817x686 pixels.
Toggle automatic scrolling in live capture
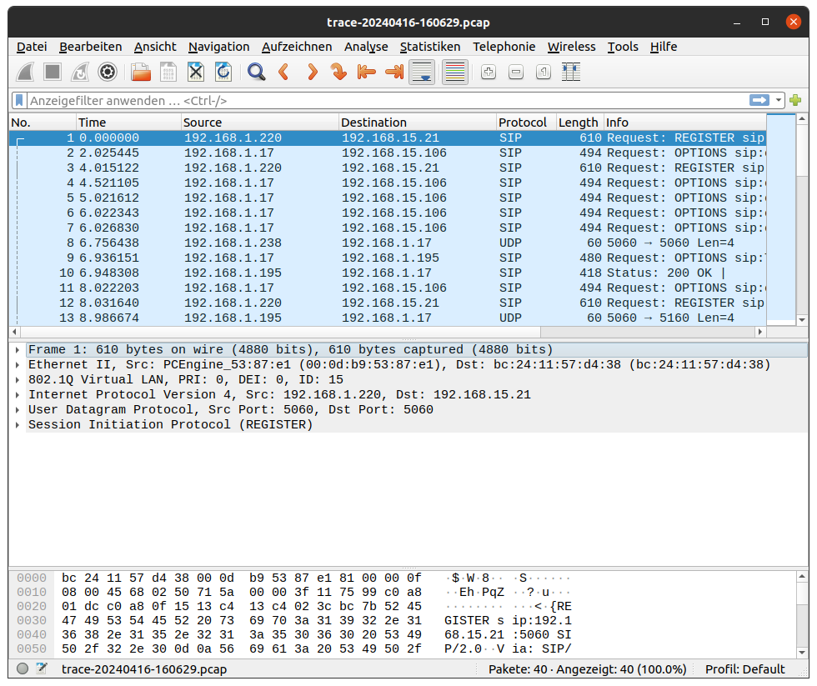click(x=421, y=73)
